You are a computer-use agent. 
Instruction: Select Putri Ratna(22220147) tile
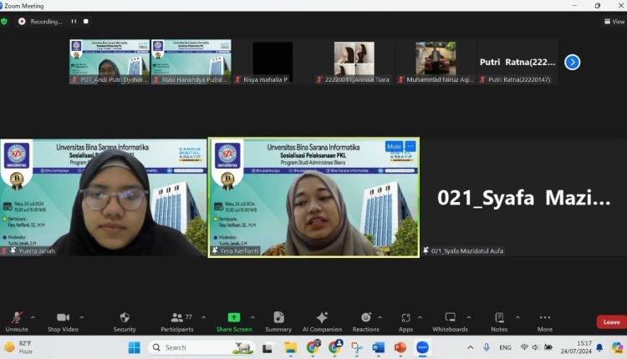517,62
